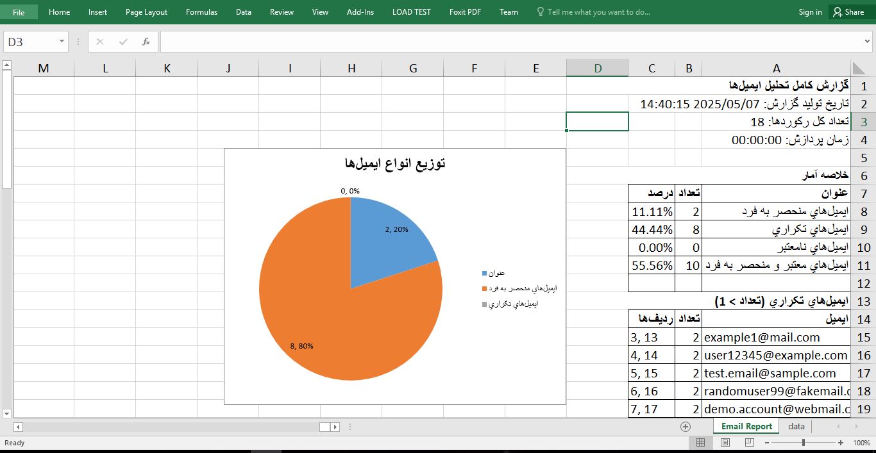
Task: Click the zoom in plus button
Action: [x=841, y=443]
